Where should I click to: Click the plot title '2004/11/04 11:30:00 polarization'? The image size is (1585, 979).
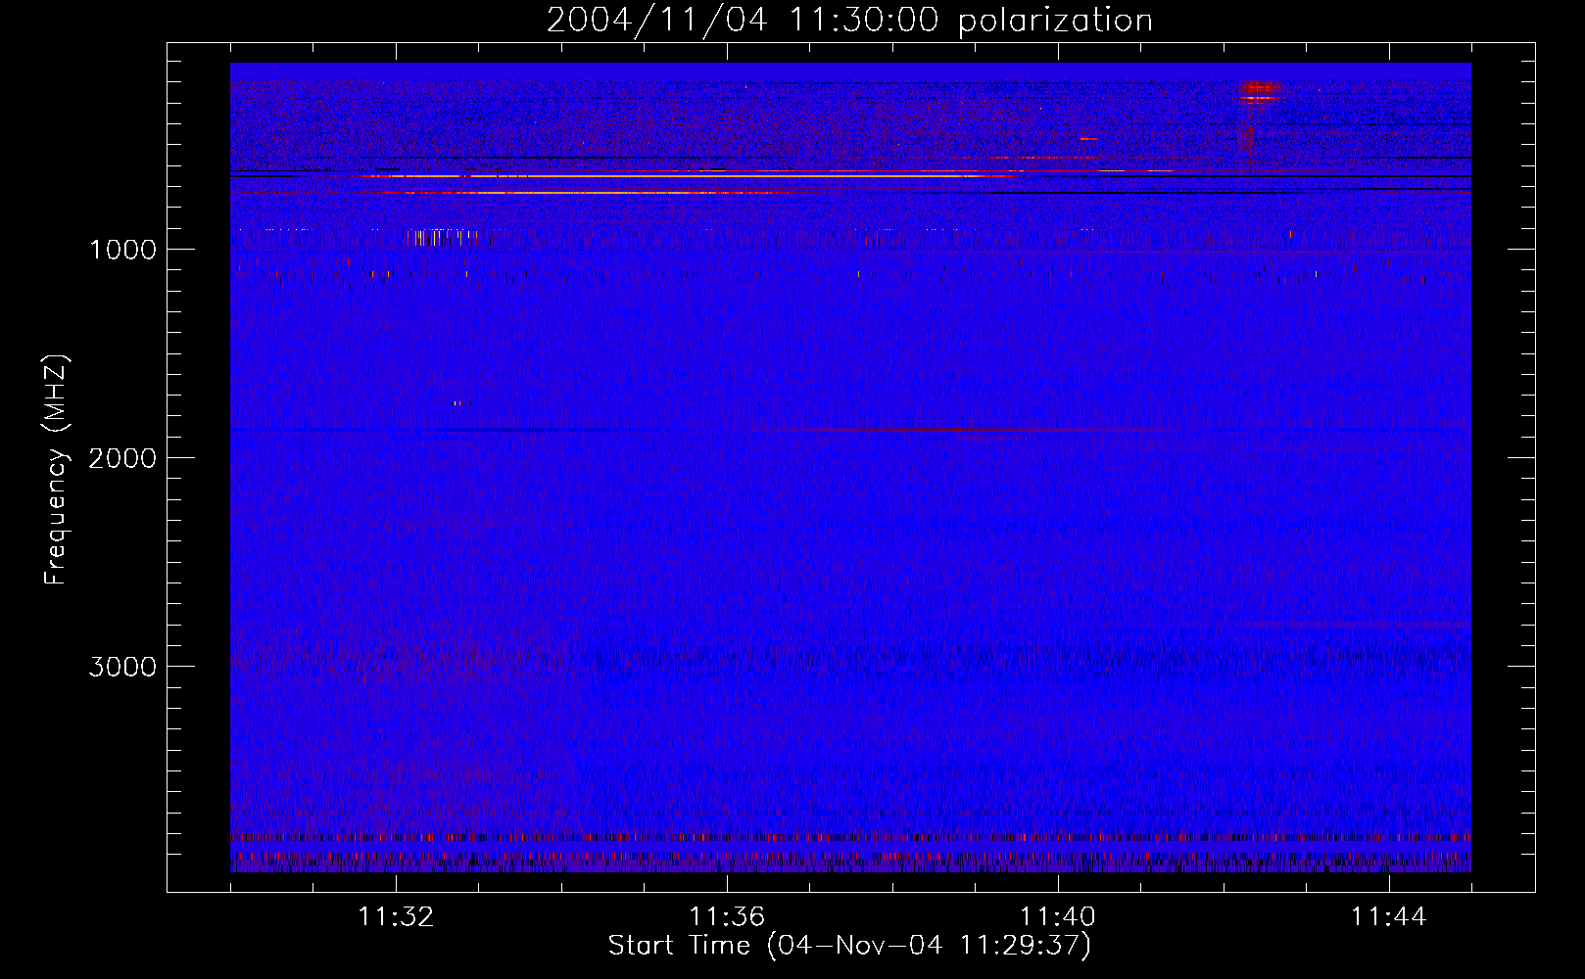point(849,20)
